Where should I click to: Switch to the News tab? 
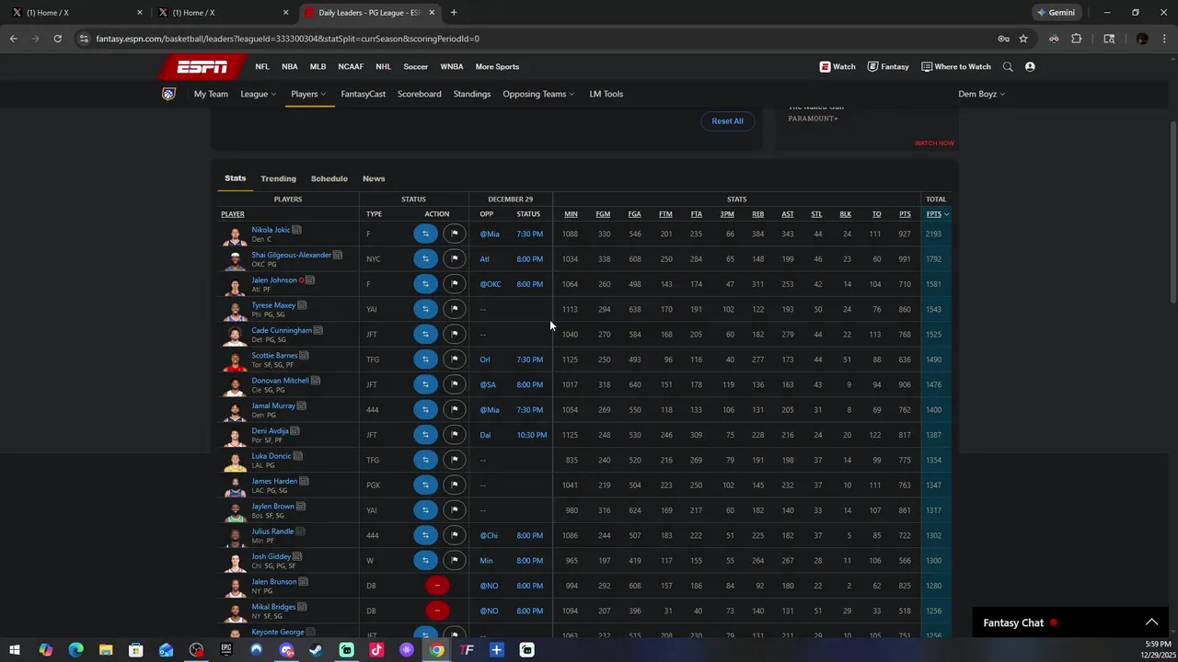coord(374,178)
